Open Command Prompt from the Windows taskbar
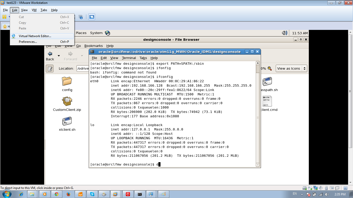The image size is (353, 198). [x=140, y=195]
